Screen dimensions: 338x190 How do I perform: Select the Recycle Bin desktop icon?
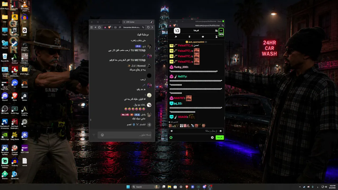coord(5,57)
